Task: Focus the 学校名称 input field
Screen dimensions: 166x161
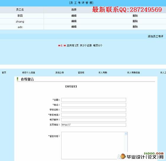Action: pyautogui.click(x=94, y=110)
